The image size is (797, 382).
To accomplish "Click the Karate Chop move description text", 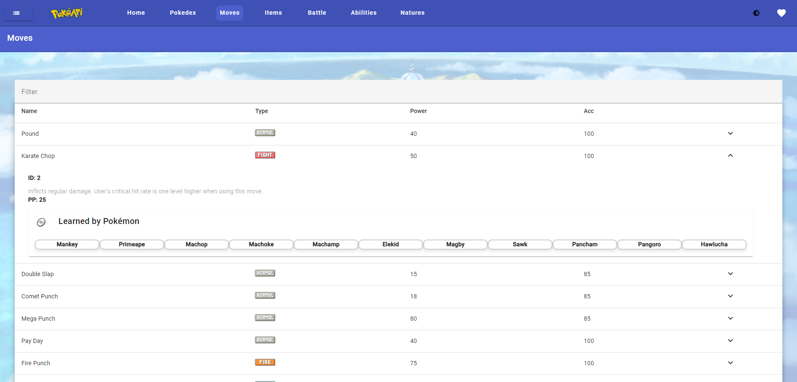I will [x=145, y=191].
